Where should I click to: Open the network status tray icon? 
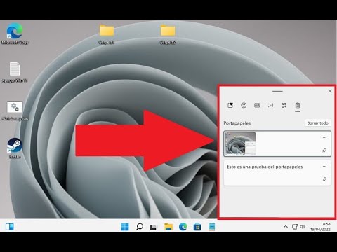295,227
